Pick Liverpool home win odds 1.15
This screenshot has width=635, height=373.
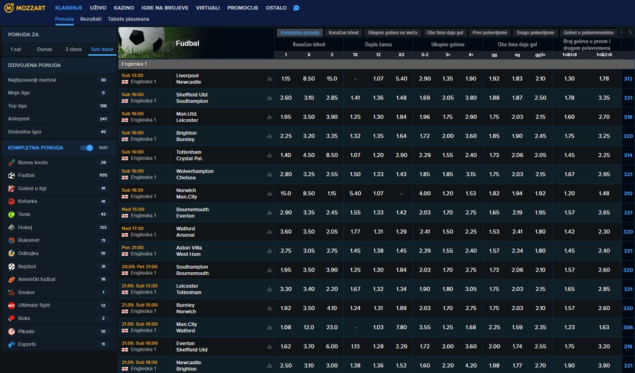click(x=286, y=79)
